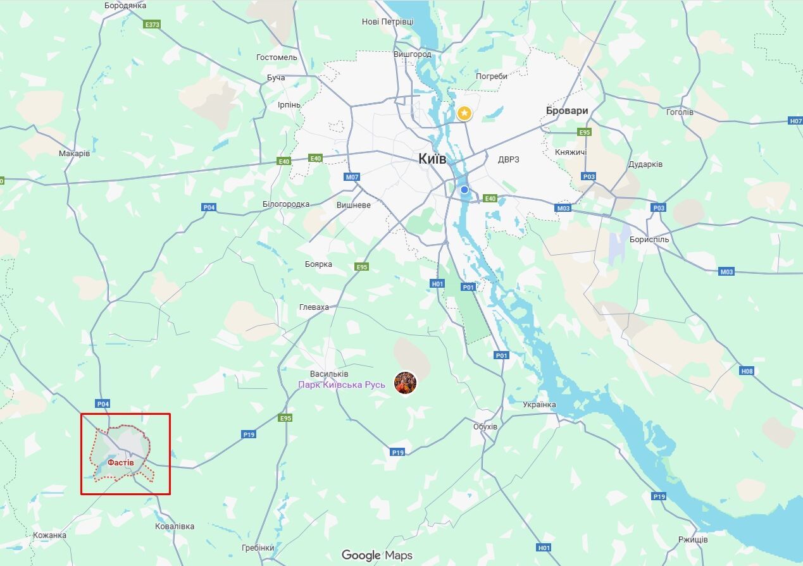This screenshot has height=566, width=803.
Task: Click the Українка town label
Action: coord(540,405)
